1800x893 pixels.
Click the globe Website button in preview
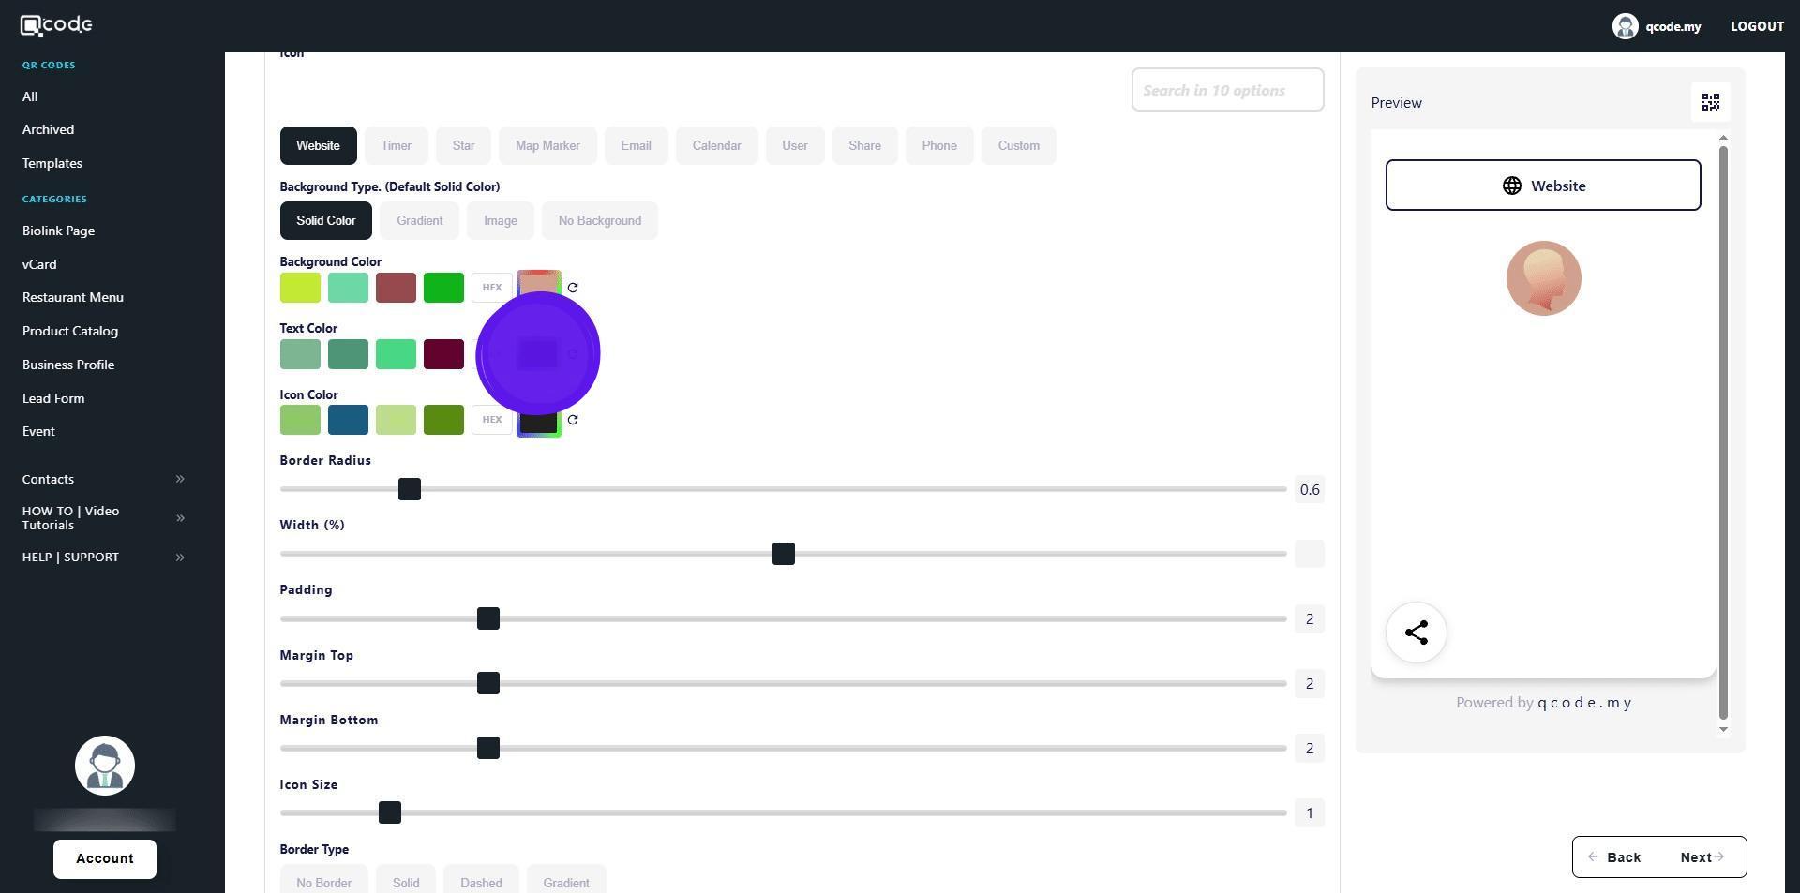pos(1542,186)
